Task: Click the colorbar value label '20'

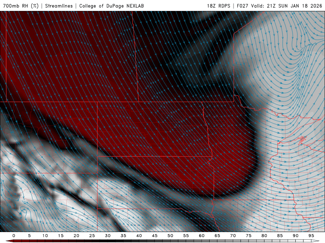Action: coord(76,236)
